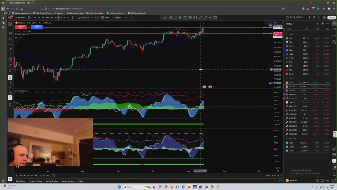
Task: Open the Nobody watchlist dropdown
Action: click(x=290, y=24)
